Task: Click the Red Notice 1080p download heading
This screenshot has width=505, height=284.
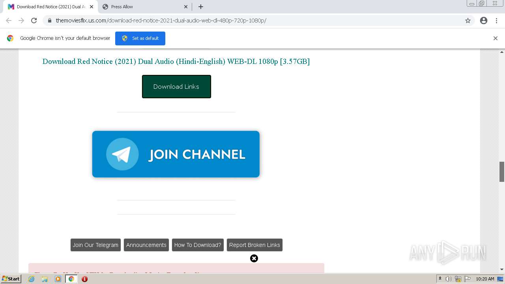Action: (x=176, y=62)
